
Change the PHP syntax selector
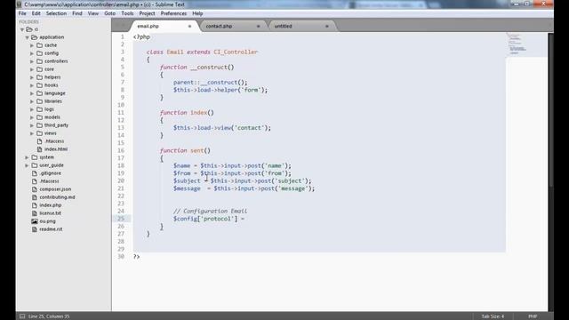click(533, 316)
